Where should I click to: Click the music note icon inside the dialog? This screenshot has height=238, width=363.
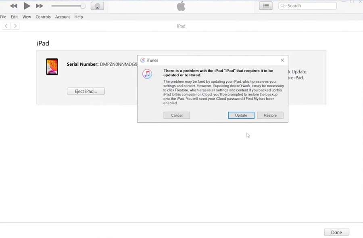point(147,74)
